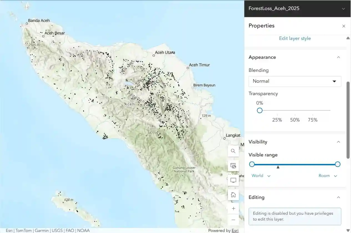
Task: Zoom in on the map with plus icon
Action: coord(233,208)
